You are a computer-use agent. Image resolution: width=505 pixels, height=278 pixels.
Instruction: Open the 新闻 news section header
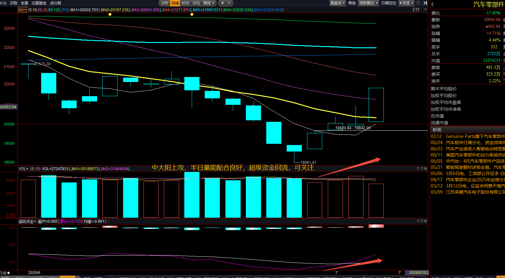point(437,130)
